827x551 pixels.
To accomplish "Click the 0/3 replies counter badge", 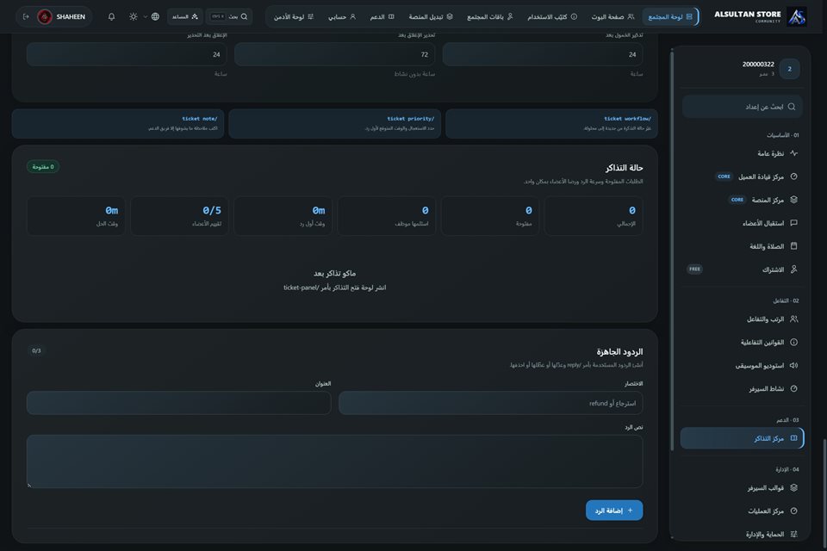I will click(x=36, y=350).
